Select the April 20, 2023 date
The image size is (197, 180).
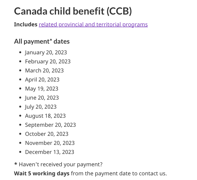pos(42,80)
